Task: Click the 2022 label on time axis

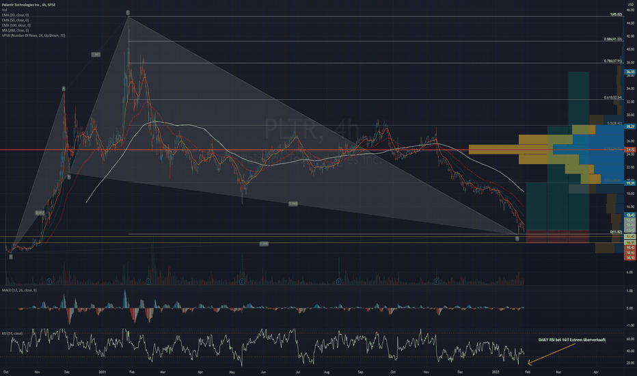Action: (496, 372)
